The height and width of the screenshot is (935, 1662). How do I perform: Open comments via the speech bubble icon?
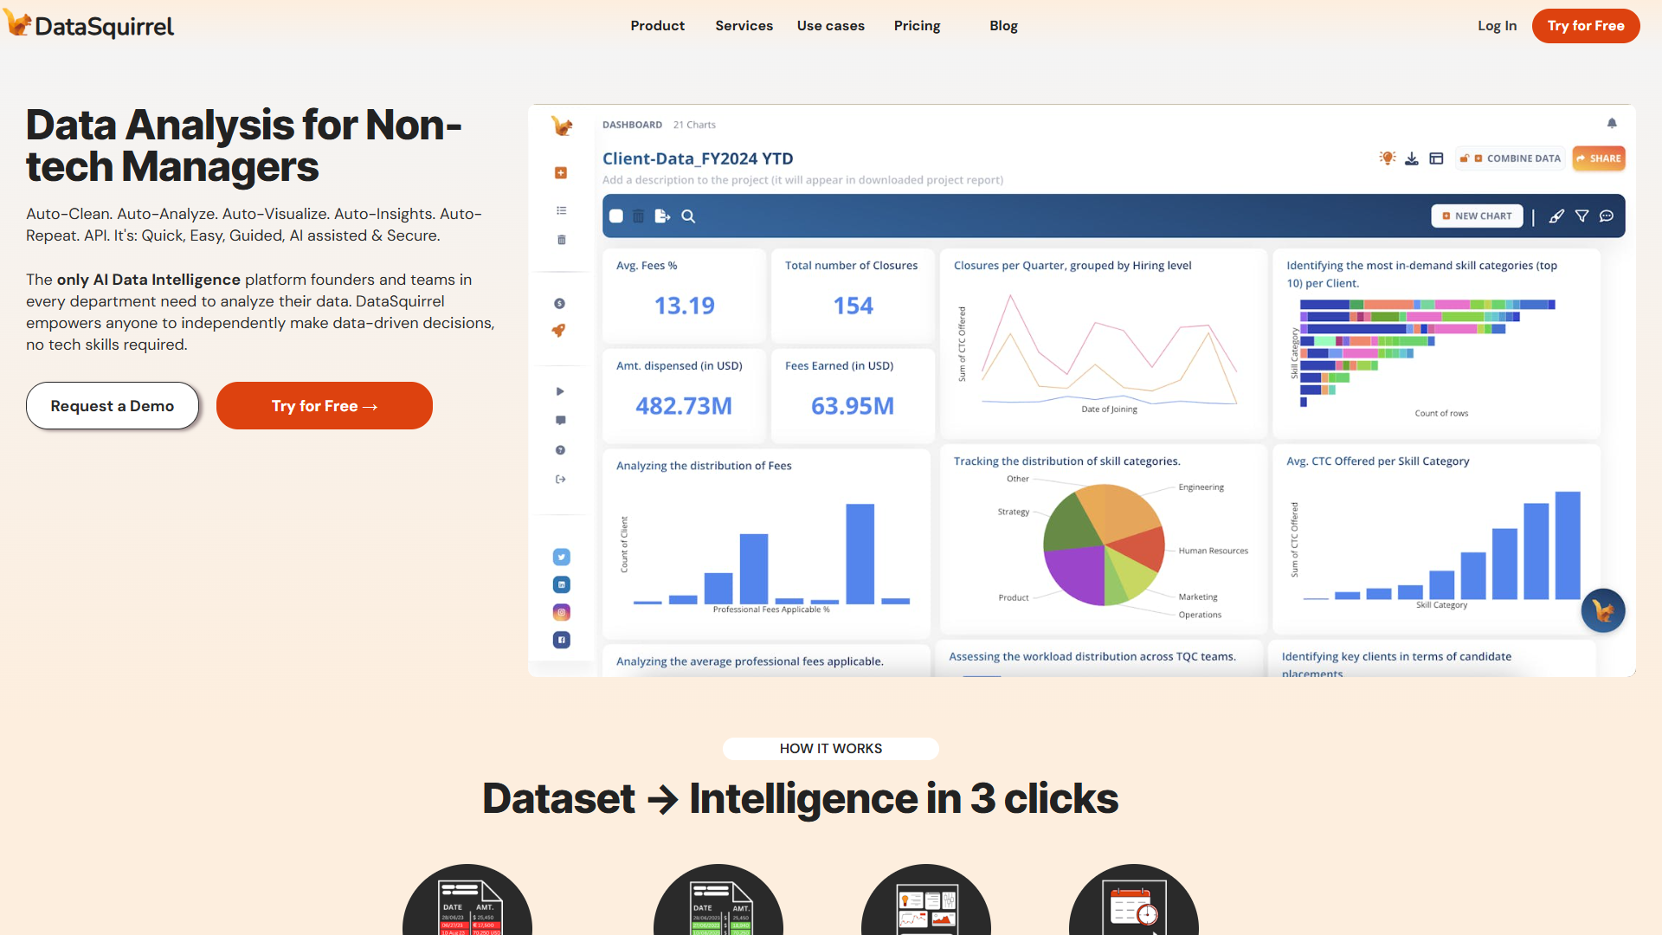1607,216
